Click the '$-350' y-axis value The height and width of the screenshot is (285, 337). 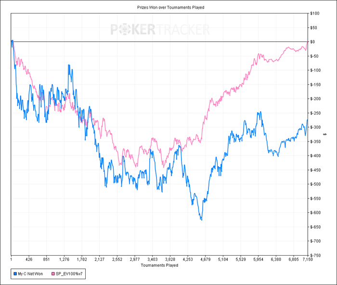pos(315,142)
